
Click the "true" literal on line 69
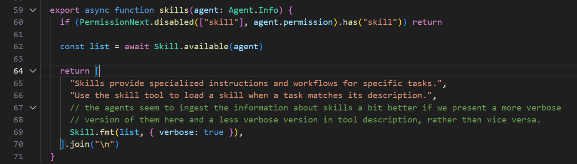[x=214, y=132]
